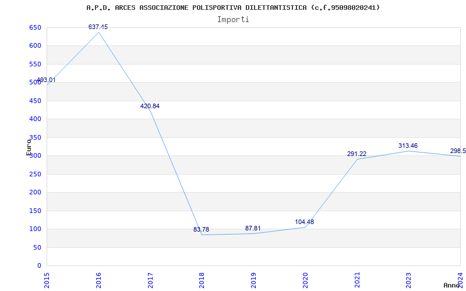The width and height of the screenshot is (466, 291).
Task: Click the 104.48 data label
Action: pos(304,222)
